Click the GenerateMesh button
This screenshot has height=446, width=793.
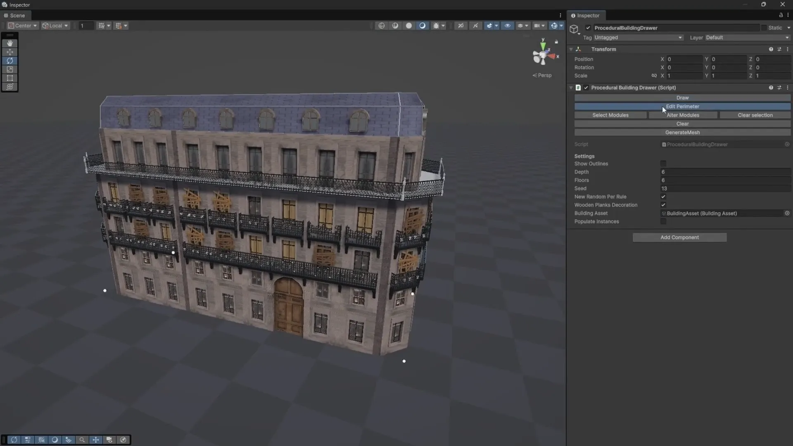click(x=682, y=133)
